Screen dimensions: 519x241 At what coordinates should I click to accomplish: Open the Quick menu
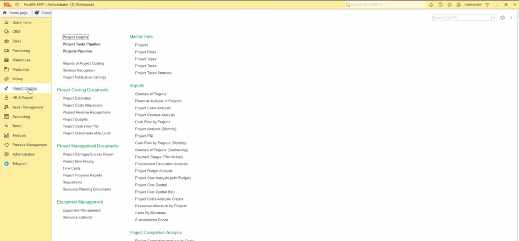pos(22,22)
